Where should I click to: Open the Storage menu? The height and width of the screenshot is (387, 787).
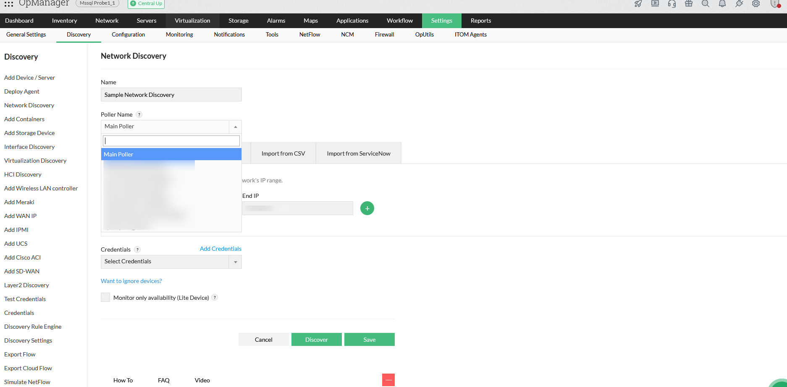(x=239, y=21)
